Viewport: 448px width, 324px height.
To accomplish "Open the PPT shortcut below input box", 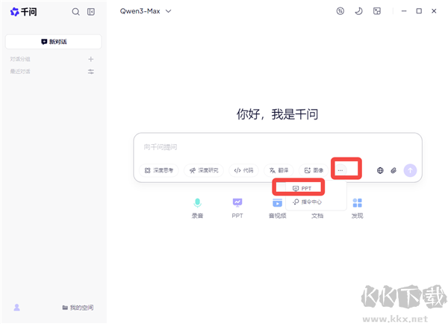I will click(x=237, y=208).
